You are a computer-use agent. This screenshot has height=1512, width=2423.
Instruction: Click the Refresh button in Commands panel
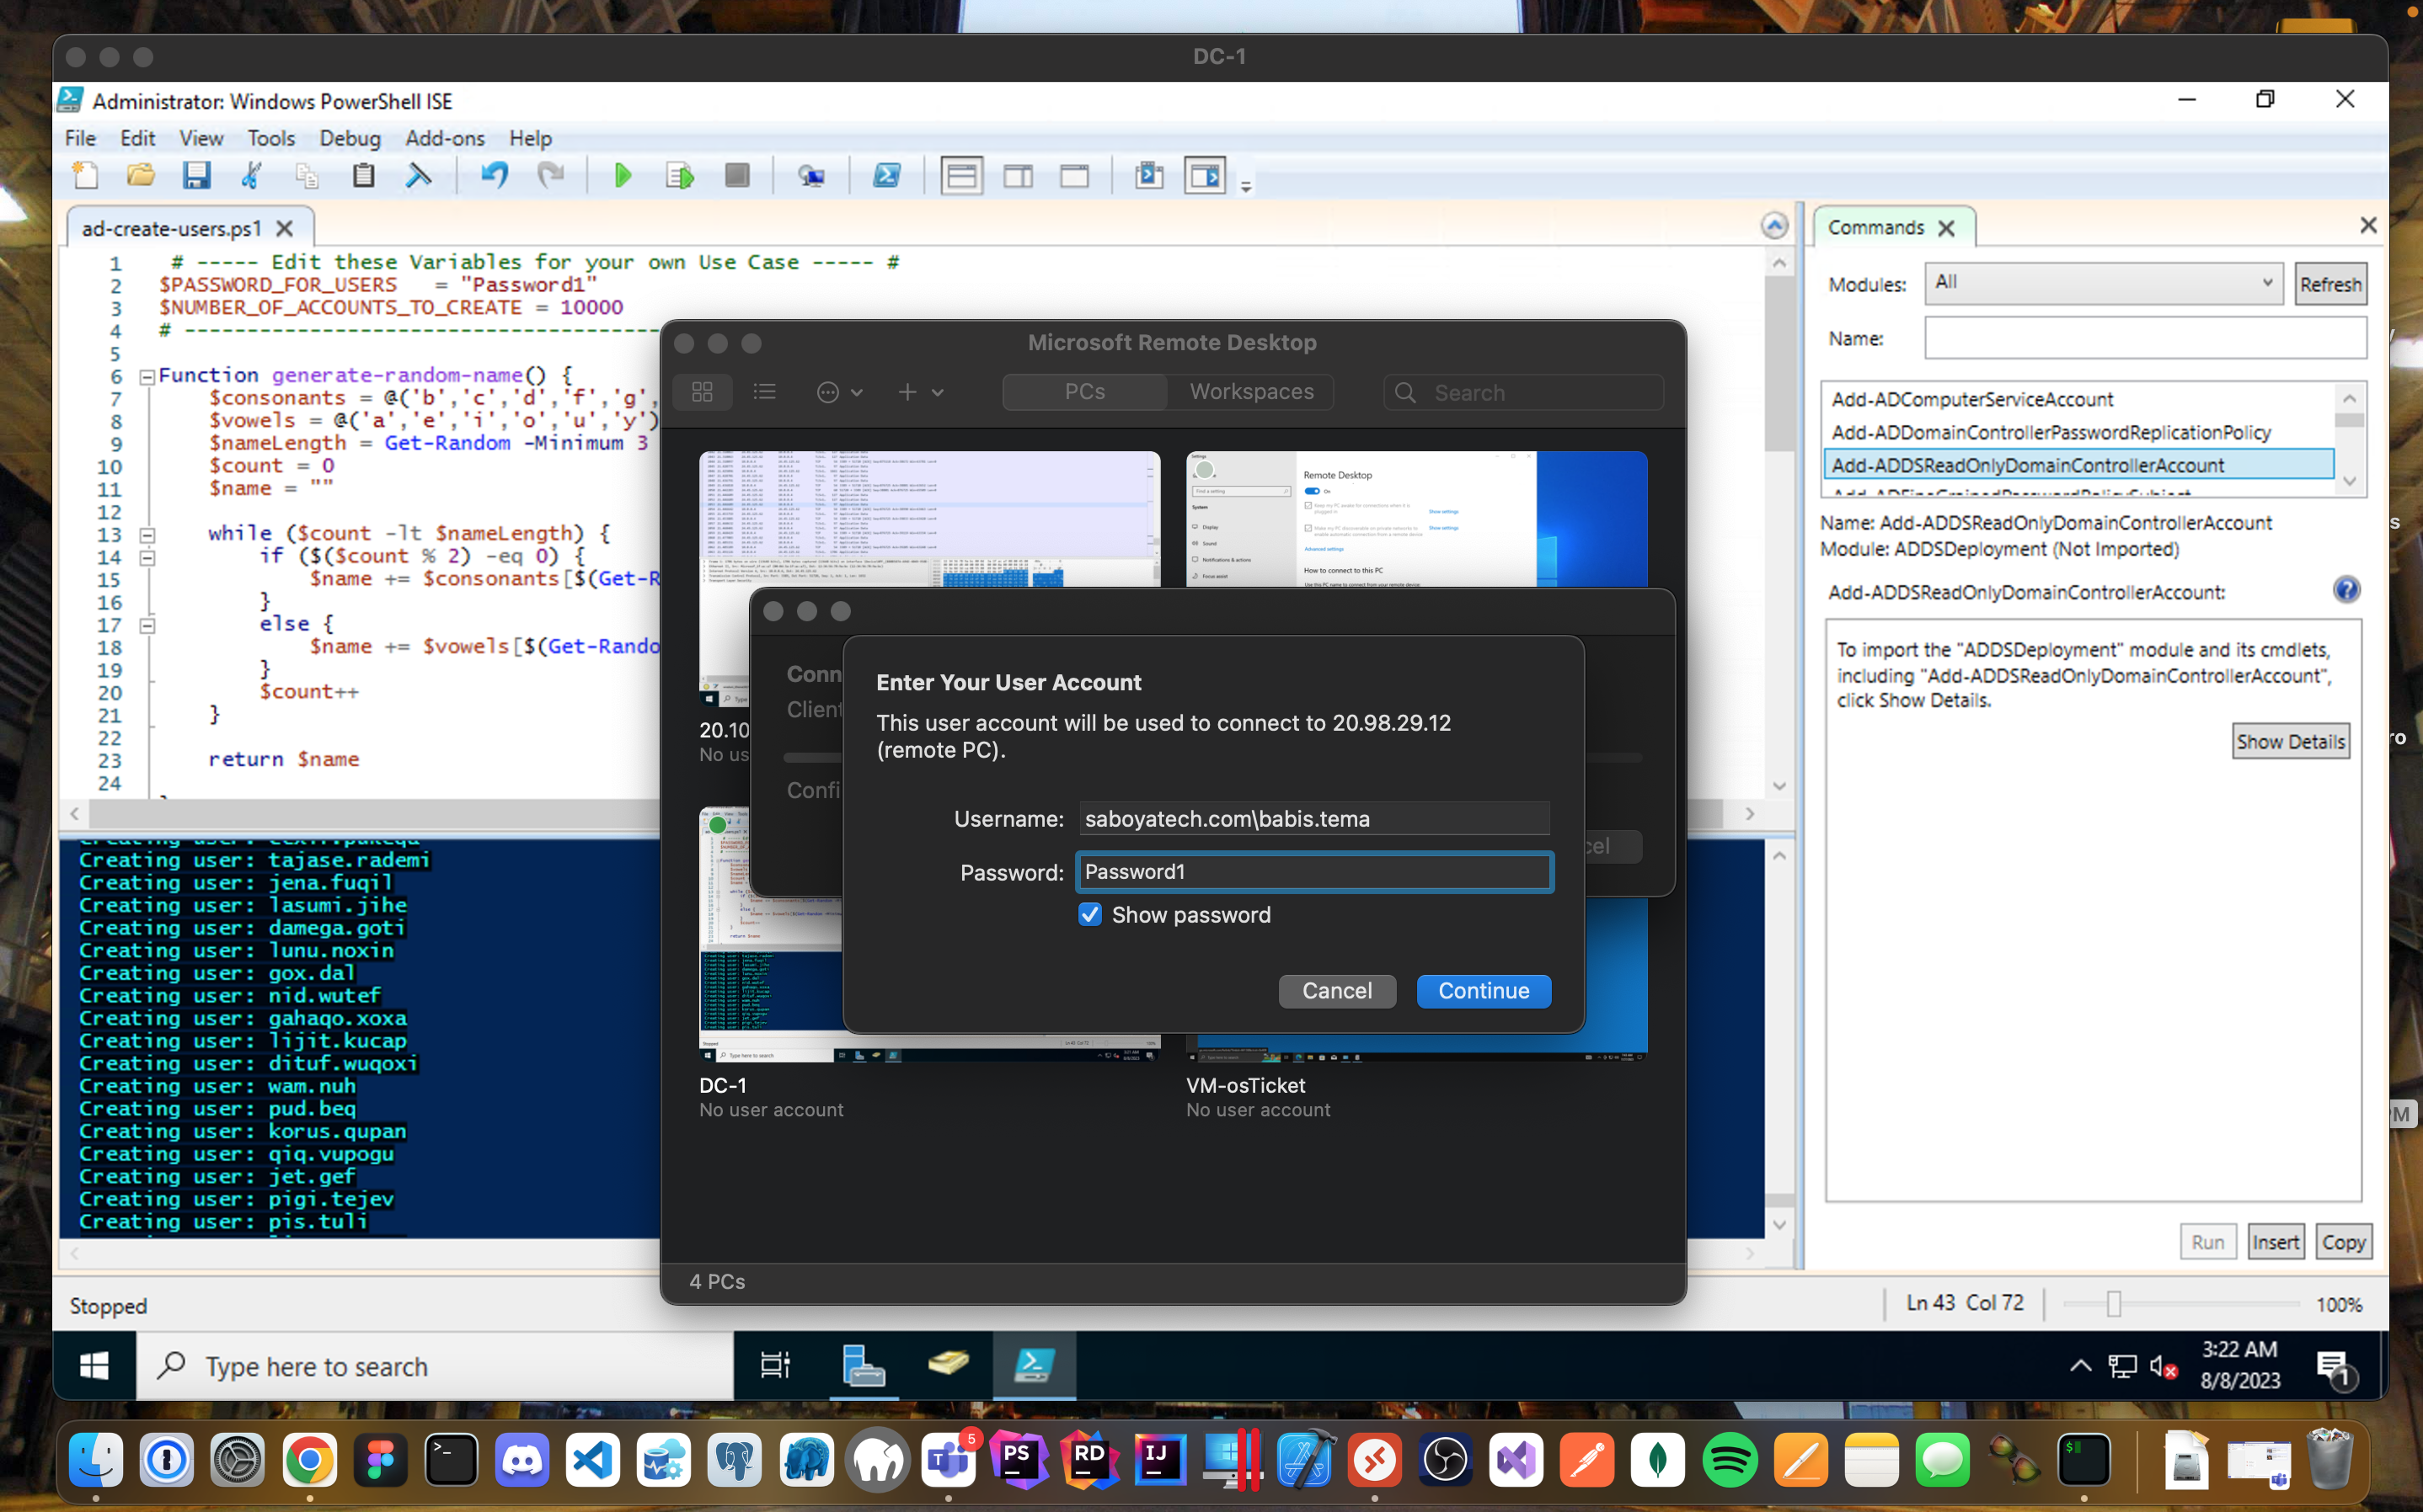[x=2330, y=282]
